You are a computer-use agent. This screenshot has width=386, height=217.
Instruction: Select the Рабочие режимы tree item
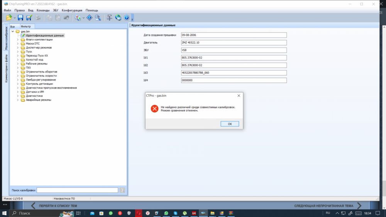(x=37, y=64)
